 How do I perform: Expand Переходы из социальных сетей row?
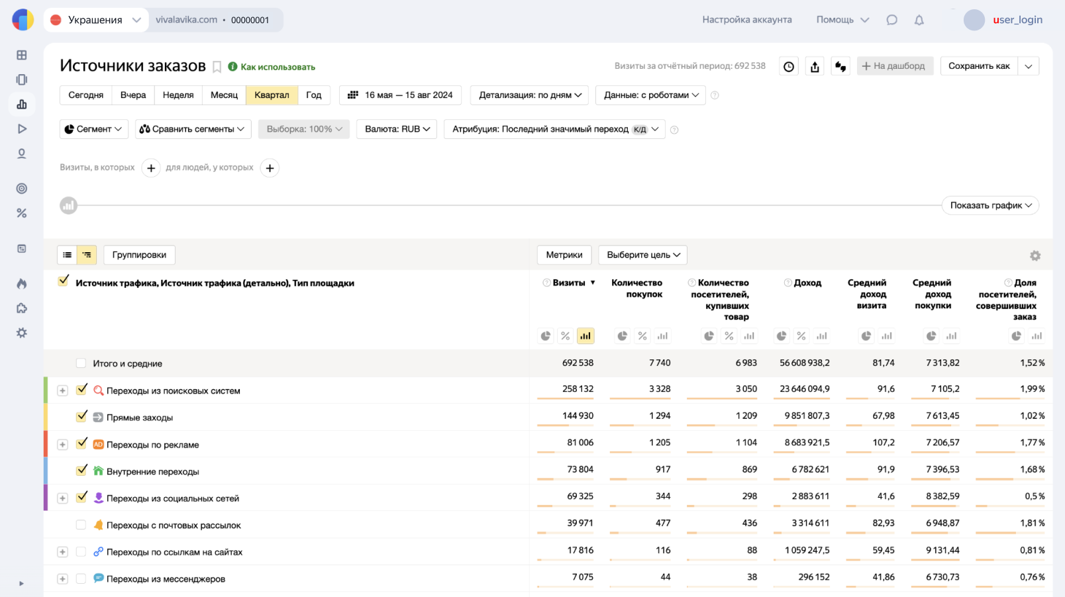tap(62, 498)
